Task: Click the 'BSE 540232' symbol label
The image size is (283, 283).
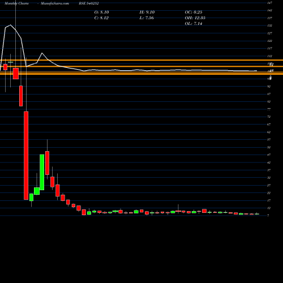Action: (x=89, y=3)
